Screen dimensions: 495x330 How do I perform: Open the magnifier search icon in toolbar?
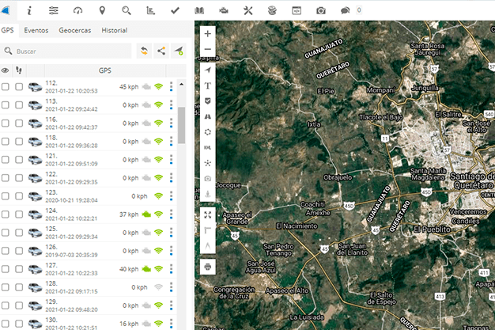[x=127, y=11]
